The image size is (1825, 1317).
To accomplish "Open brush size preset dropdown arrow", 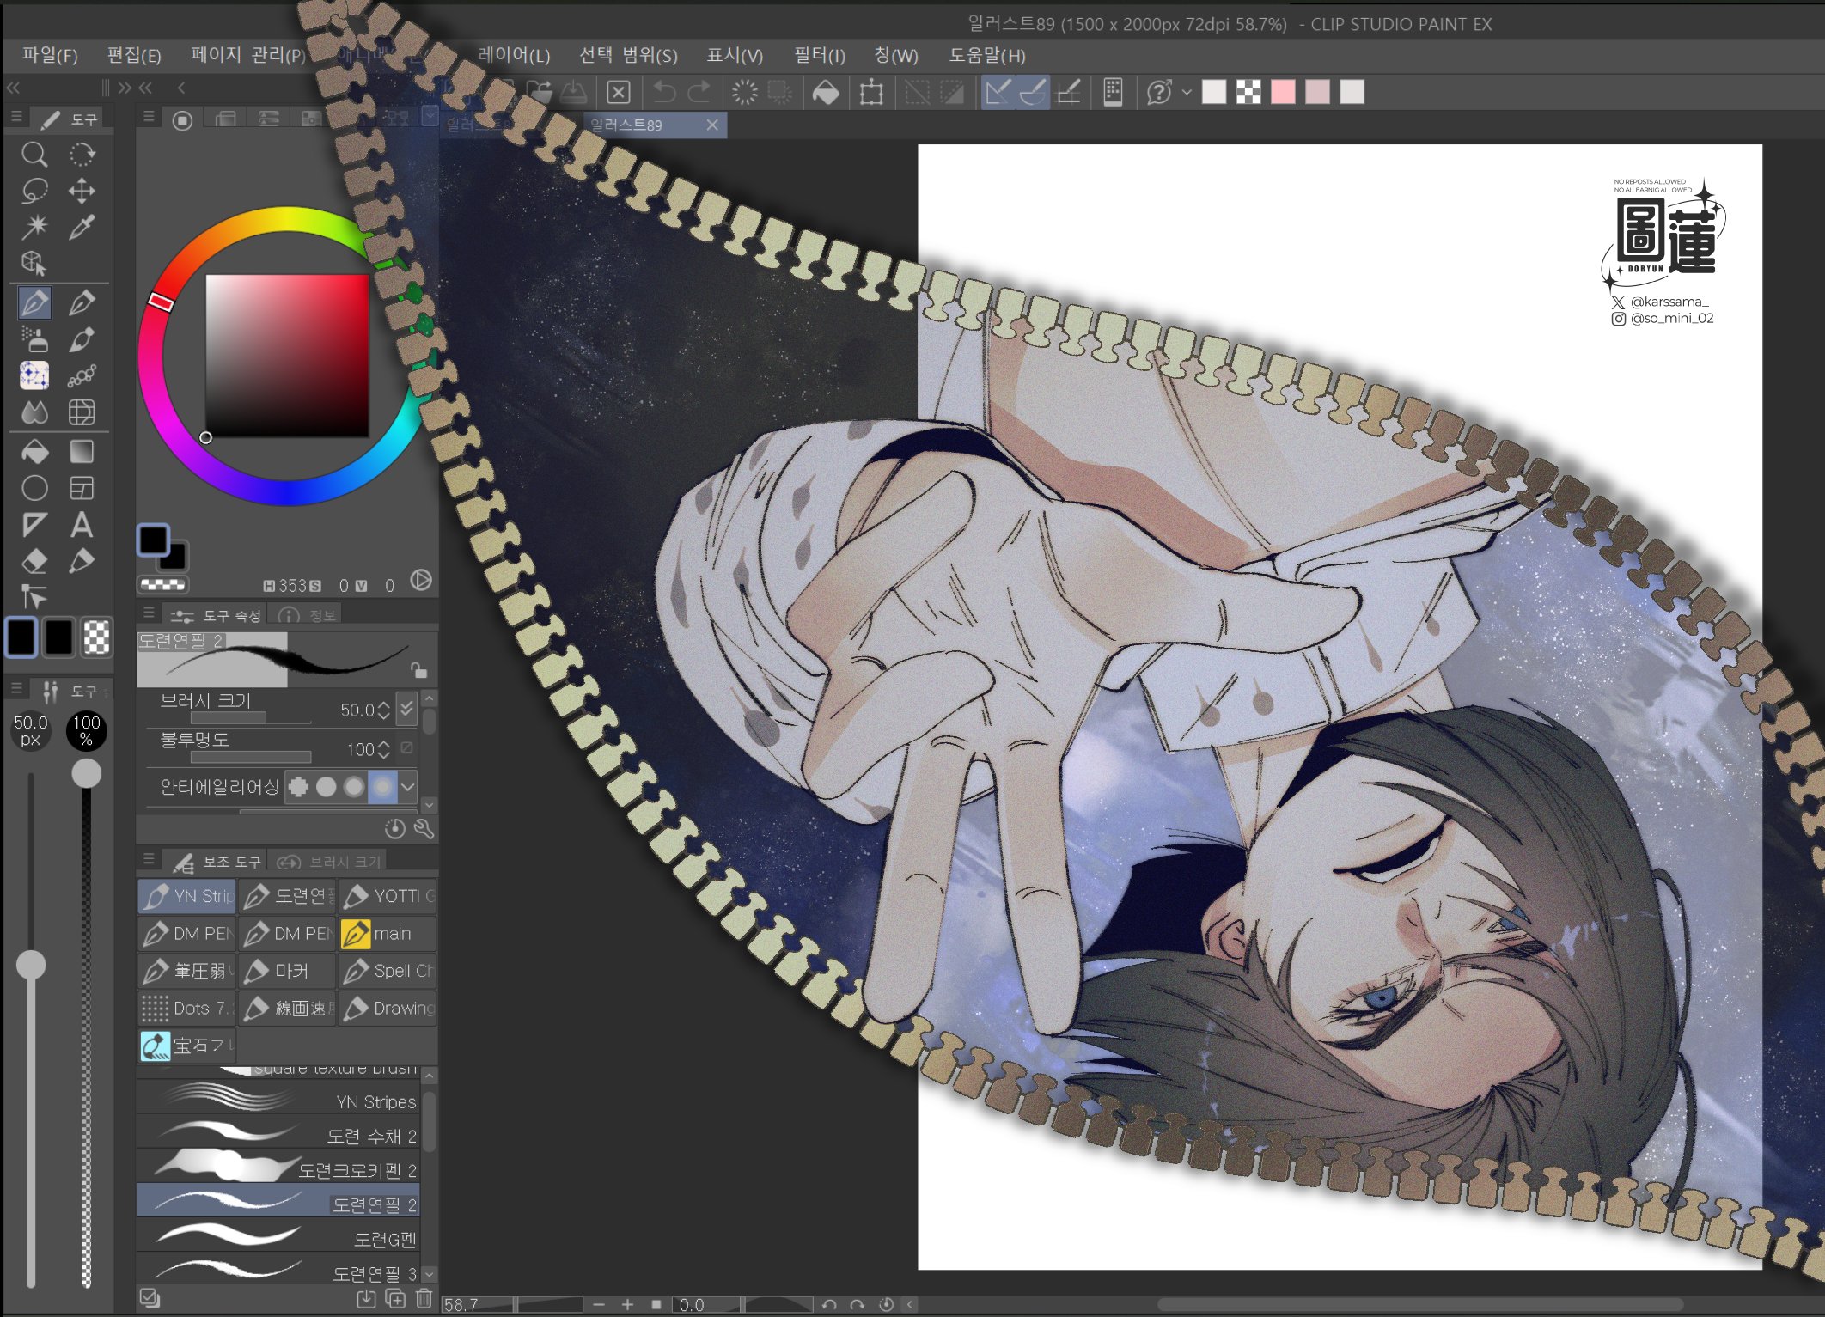I will point(406,708).
